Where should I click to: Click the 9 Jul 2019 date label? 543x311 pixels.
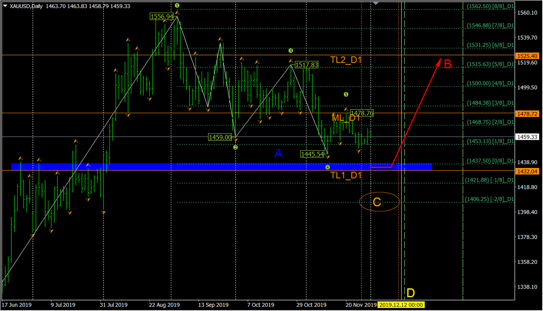[x=63, y=305]
